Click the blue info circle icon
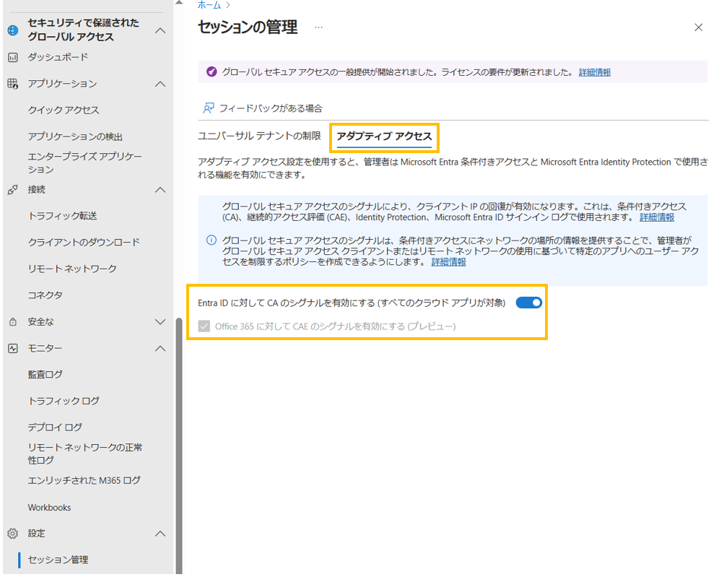The height and width of the screenshot is (577, 711). (211, 240)
